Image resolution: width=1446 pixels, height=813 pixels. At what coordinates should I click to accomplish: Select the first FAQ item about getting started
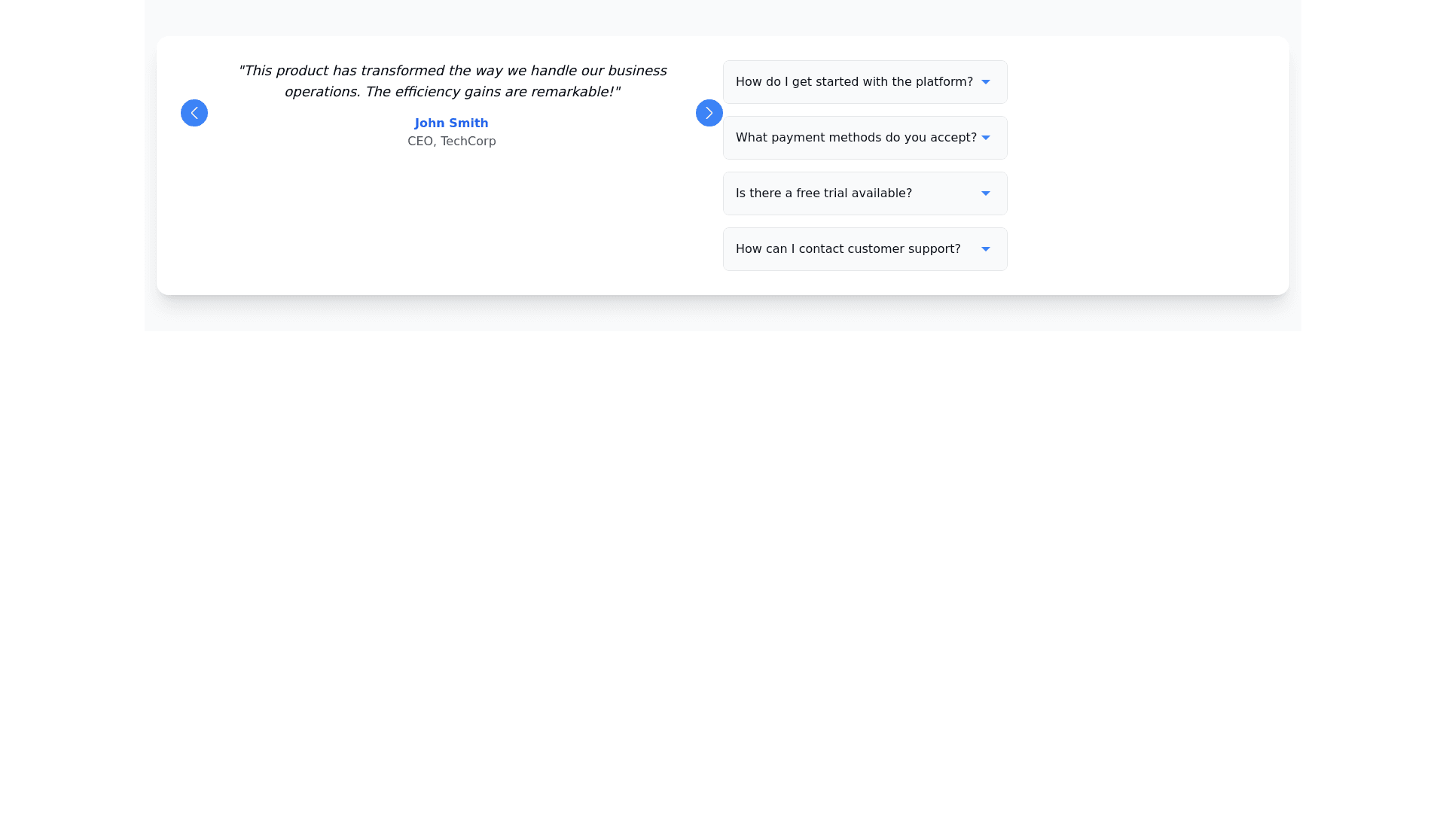(x=865, y=82)
